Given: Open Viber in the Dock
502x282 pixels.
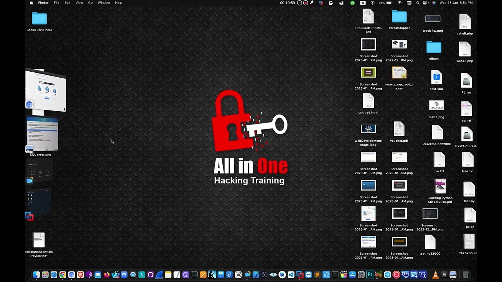Looking at the screenshot, I should point(186,275).
